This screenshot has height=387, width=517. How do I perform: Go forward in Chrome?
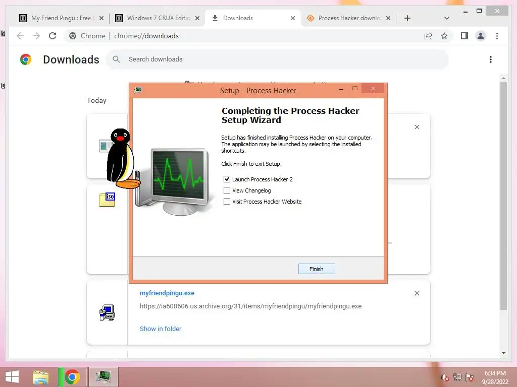pos(36,36)
